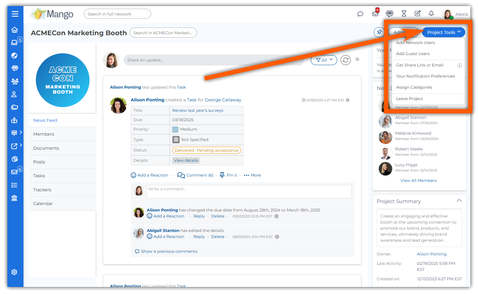Pin this project using the pin button

click(x=379, y=32)
